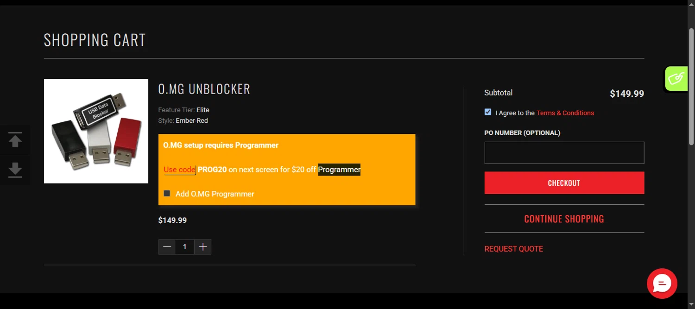Click the PO Number input field
The height and width of the screenshot is (309, 695).
564,153
